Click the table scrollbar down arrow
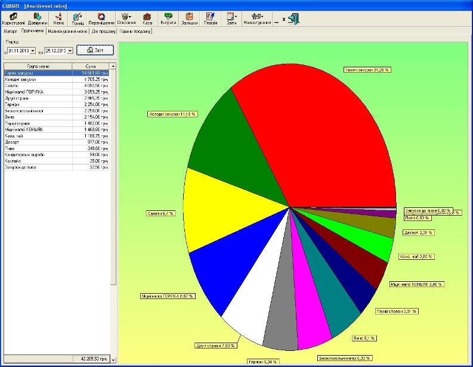Image resolution: width=473 pixels, height=367 pixels. (113, 359)
